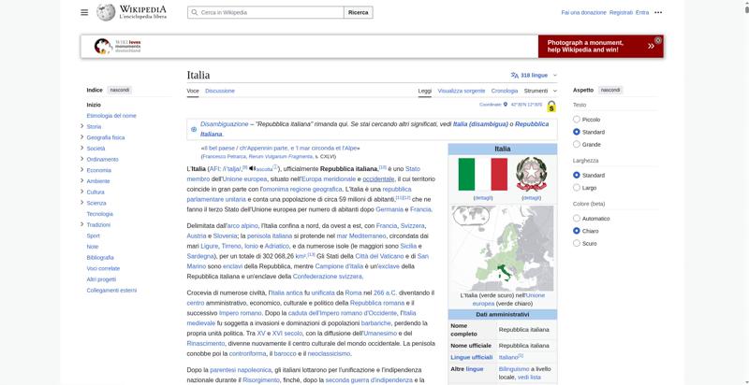
Task: Expand the Geografia fisica section
Action: [82, 137]
